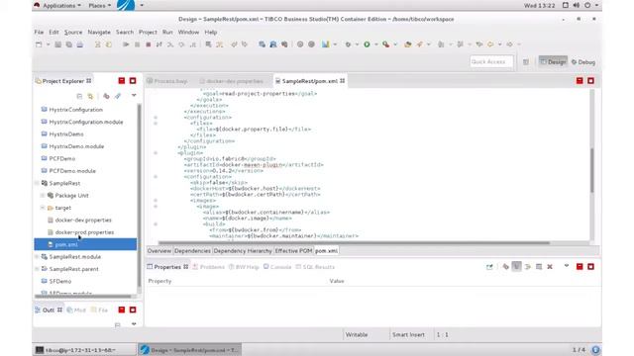
Task: Click the Open Perspective icon
Action: tap(526, 62)
